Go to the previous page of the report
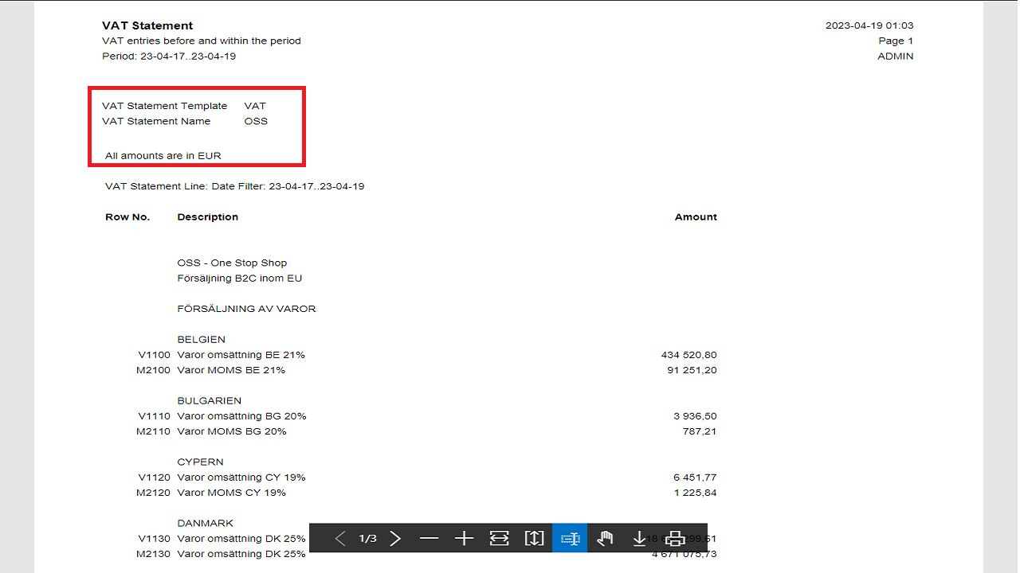Screen dimensions: 1020x573 (x=340, y=539)
